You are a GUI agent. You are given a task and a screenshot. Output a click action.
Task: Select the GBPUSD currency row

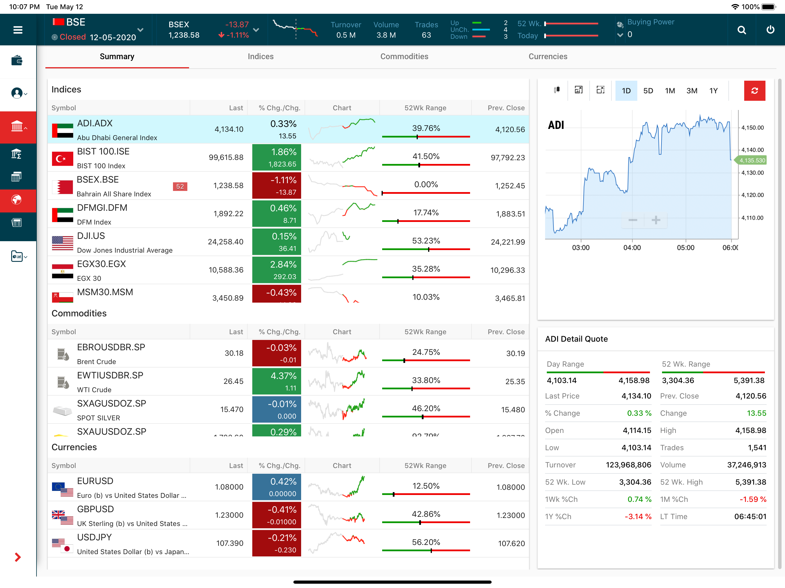288,515
